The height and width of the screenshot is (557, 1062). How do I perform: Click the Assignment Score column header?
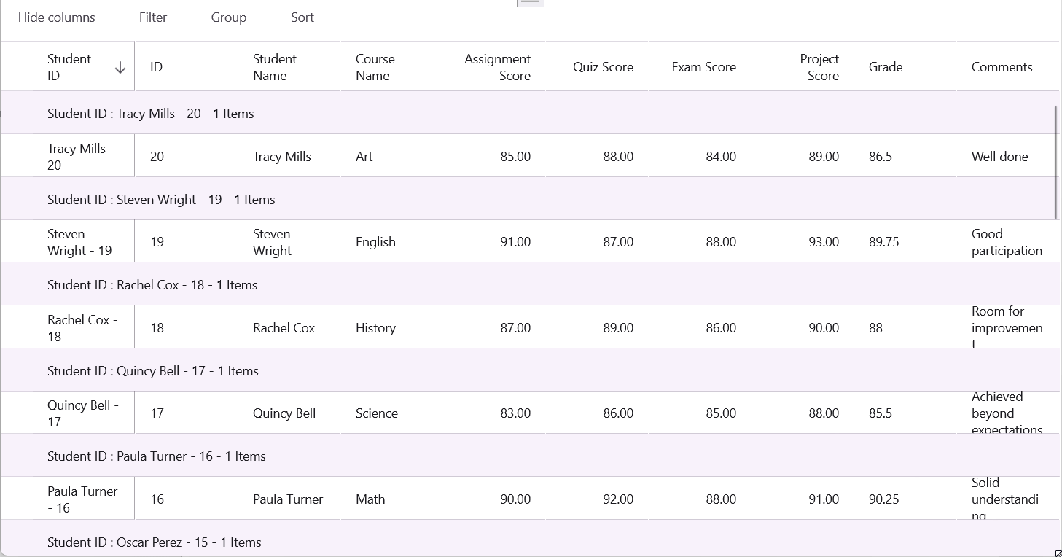pos(497,67)
